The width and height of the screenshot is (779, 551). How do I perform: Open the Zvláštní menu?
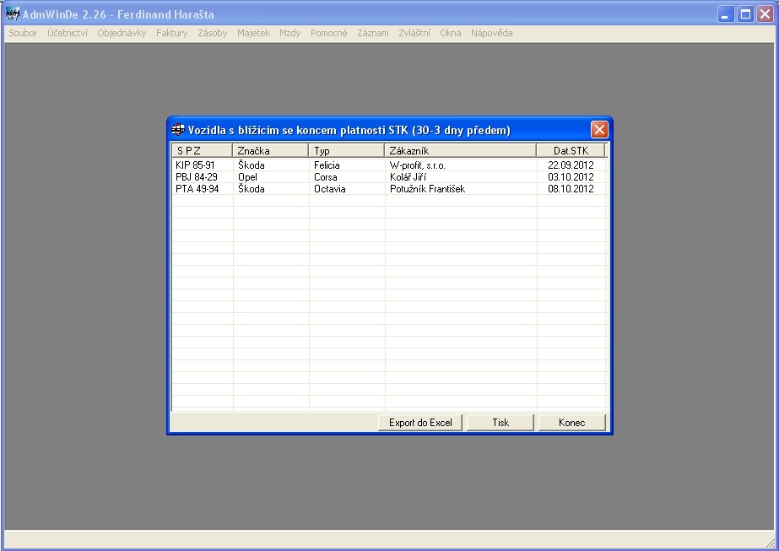click(414, 33)
